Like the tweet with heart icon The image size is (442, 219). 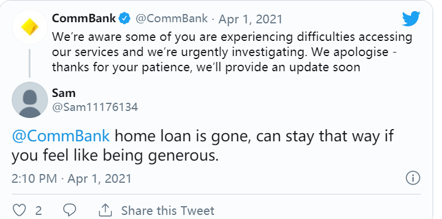[19, 210]
